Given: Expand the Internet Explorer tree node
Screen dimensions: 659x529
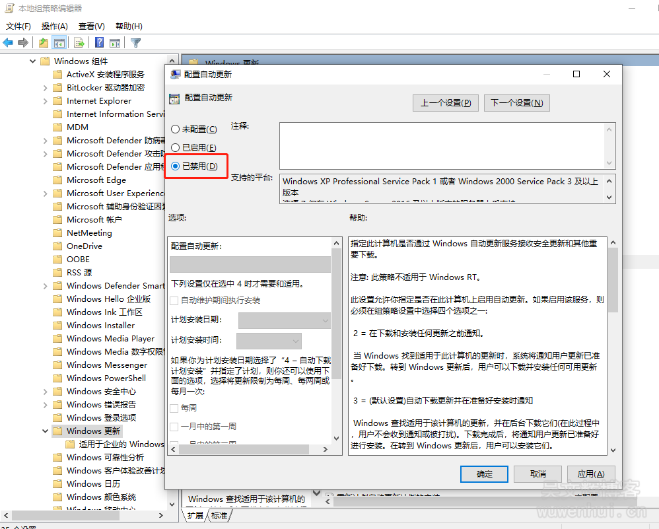Looking at the screenshot, I should [45, 101].
